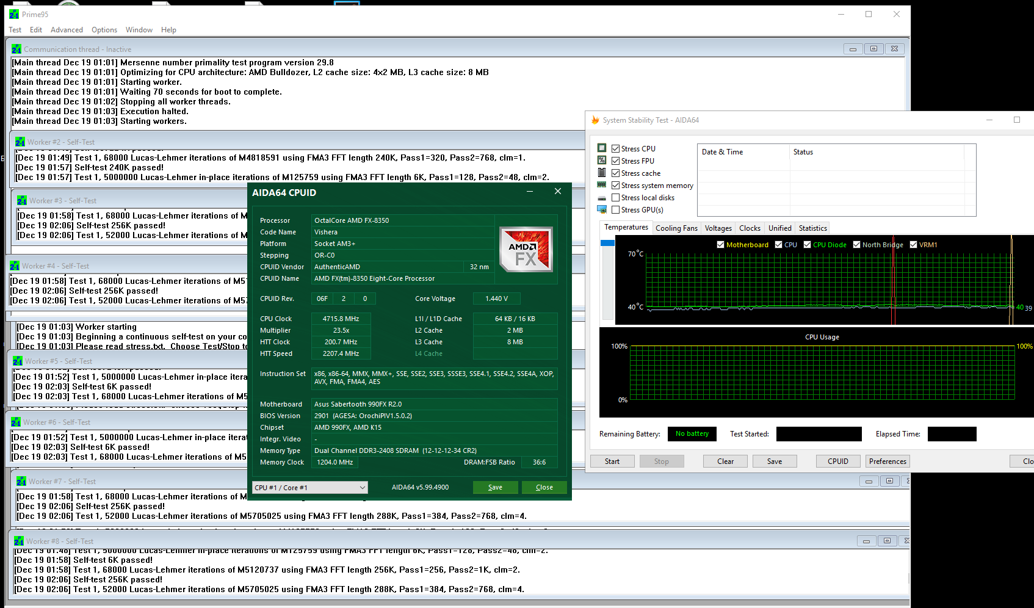Maximize the Communication thread child window
The width and height of the screenshot is (1034, 608).
pyautogui.click(x=873, y=49)
